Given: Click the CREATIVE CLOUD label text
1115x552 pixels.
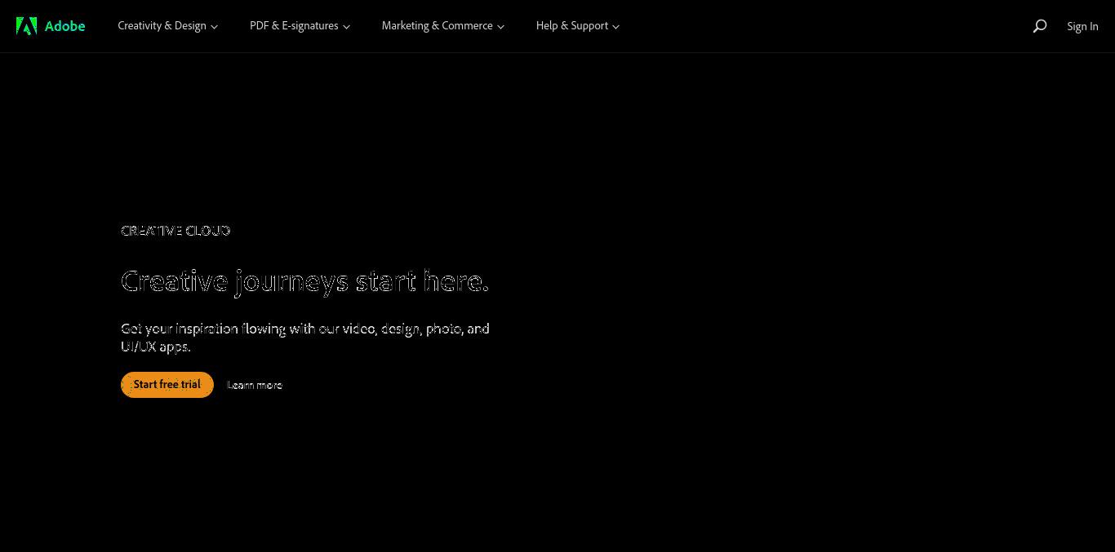Looking at the screenshot, I should coord(175,231).
